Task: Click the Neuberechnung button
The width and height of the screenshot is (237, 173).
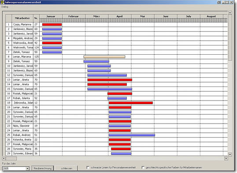Action: tap(42, 168)
